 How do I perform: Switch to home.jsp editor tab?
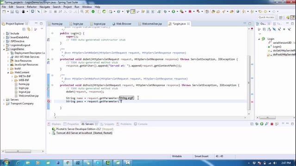click(55, 24)
